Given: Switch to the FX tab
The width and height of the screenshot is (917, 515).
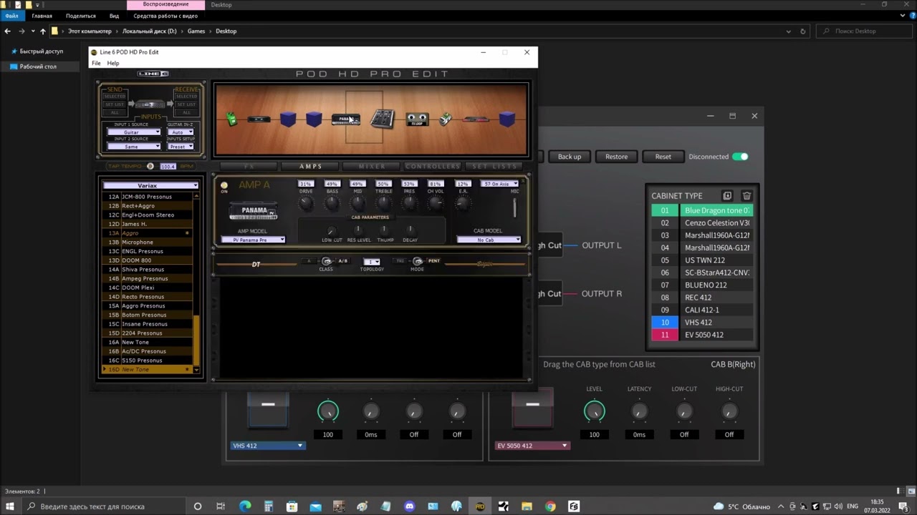Looking at the screenshot, I should [x=249, y=166].
